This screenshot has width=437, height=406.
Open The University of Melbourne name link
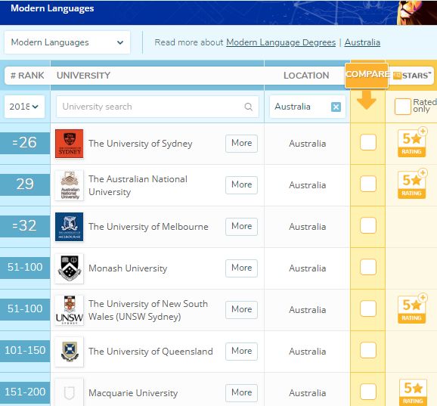148,227
